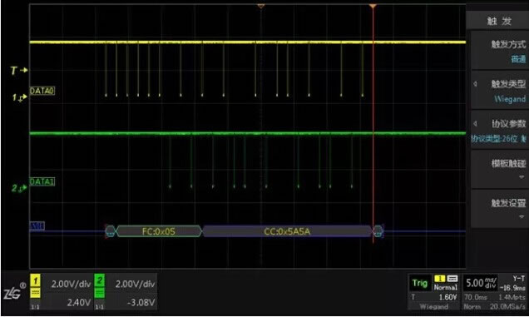Click the channel 2 ground marker
This screenshot has height=317, width=529.
pos(19,188)
